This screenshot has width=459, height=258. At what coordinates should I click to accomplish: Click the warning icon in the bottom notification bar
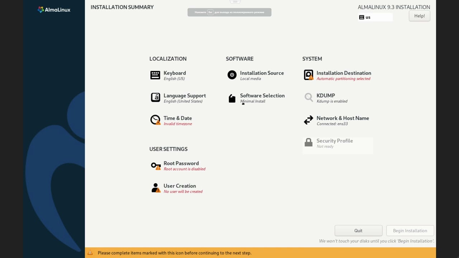click(90, 253)
